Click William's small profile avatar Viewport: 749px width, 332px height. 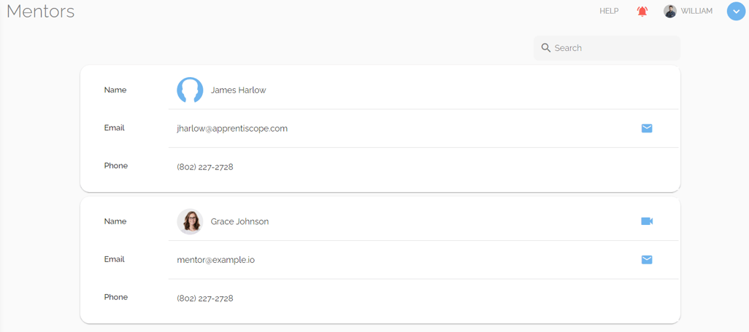click(670, 12)
